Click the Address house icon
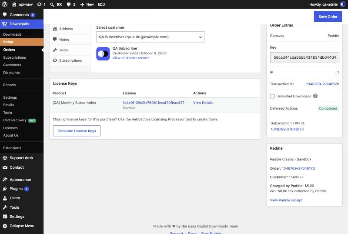The image size is (348, 234). [x=55, y=29]
